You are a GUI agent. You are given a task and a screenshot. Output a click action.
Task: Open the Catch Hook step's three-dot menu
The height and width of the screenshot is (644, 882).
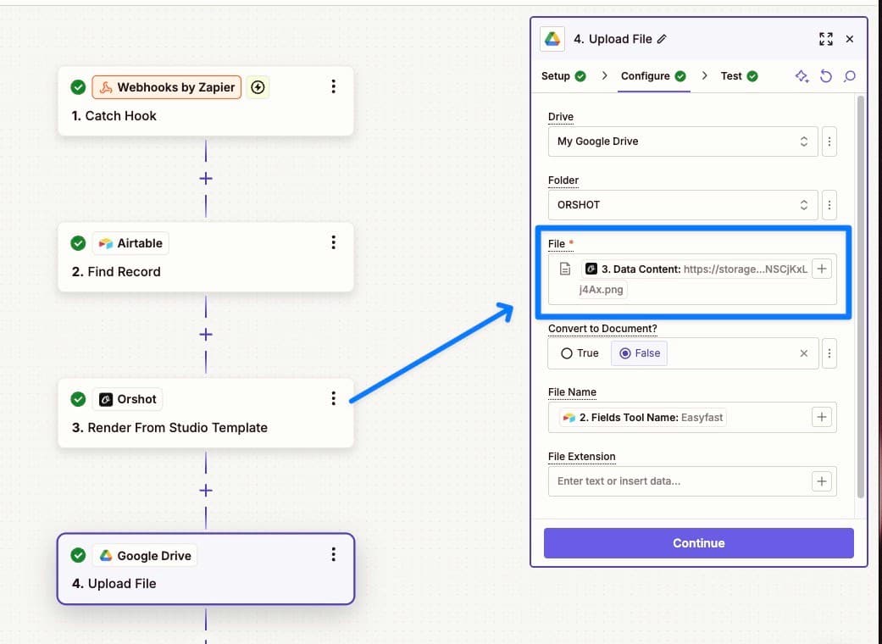334,86
